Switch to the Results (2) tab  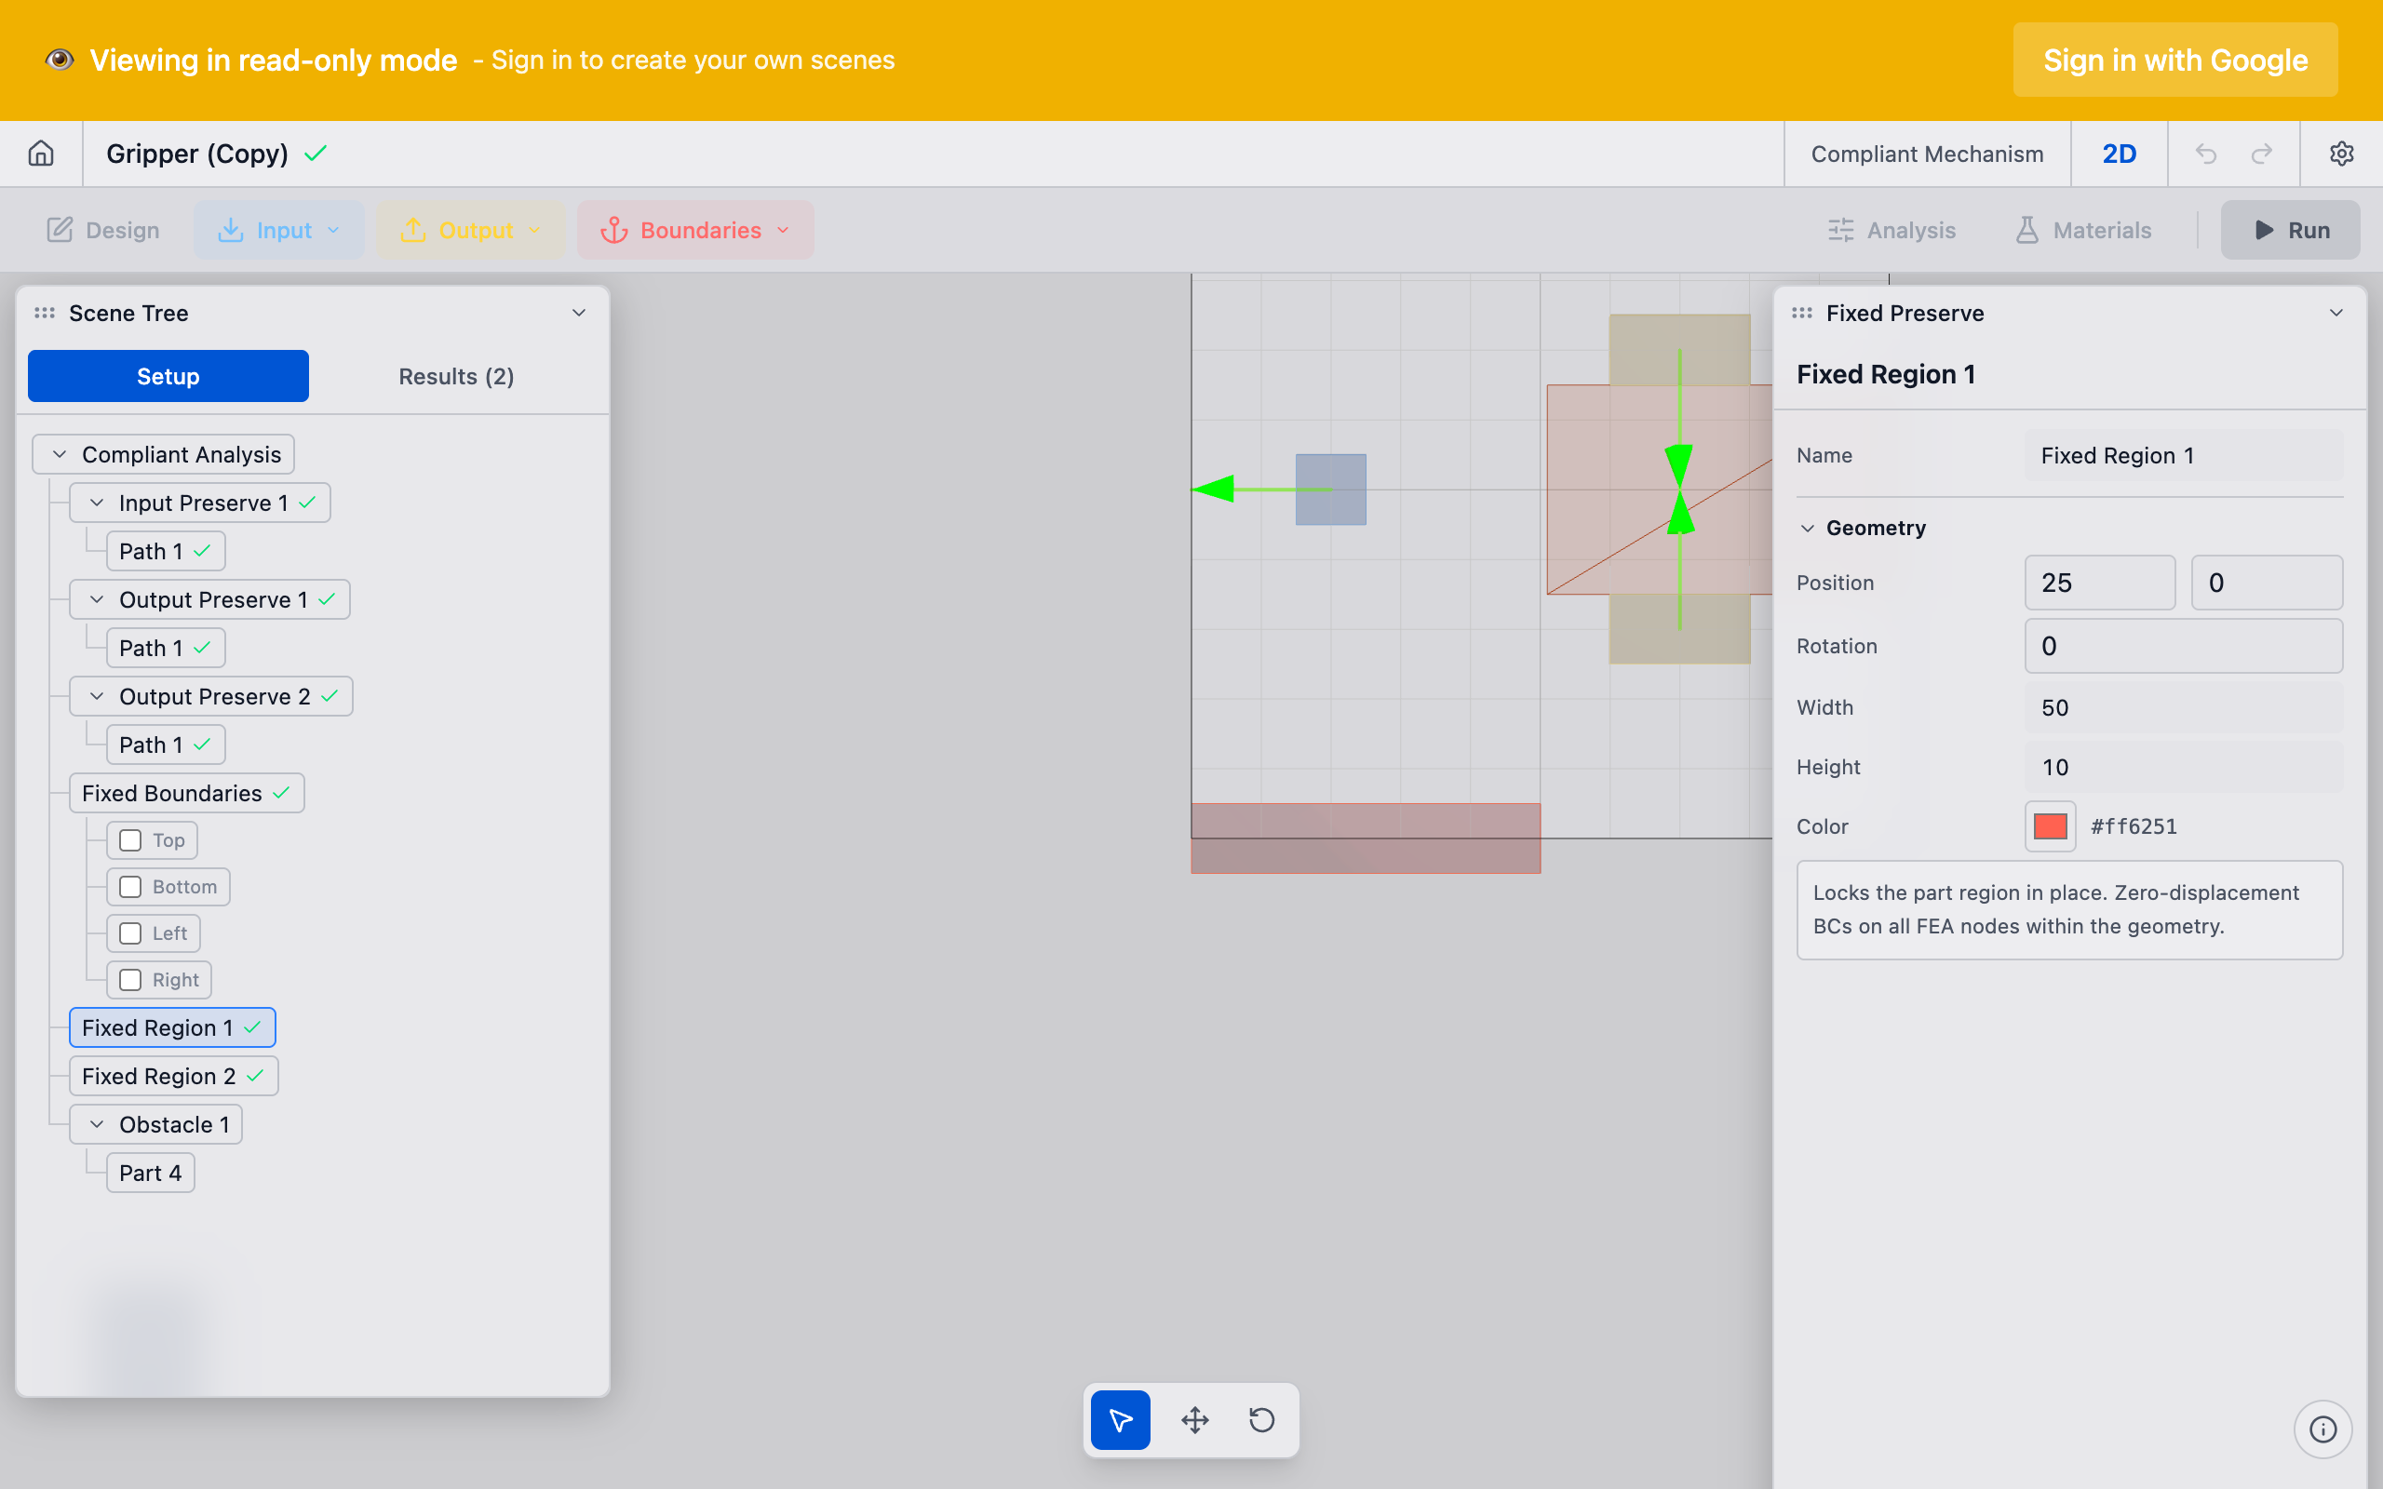(456, 376)
